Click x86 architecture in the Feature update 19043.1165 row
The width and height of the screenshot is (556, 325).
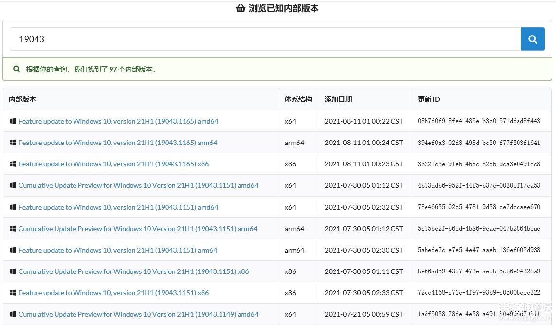[290, 164]
